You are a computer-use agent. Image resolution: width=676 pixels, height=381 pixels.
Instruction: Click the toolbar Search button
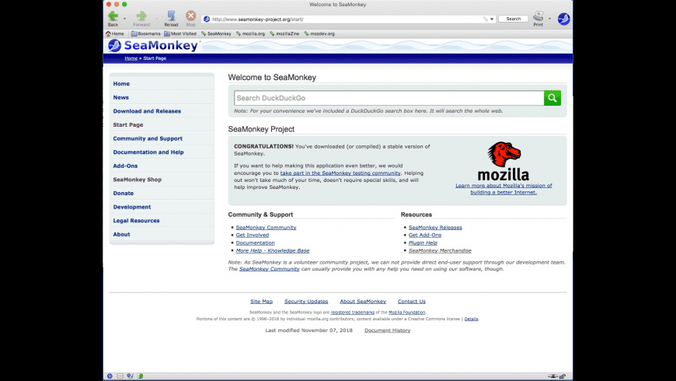513,19
